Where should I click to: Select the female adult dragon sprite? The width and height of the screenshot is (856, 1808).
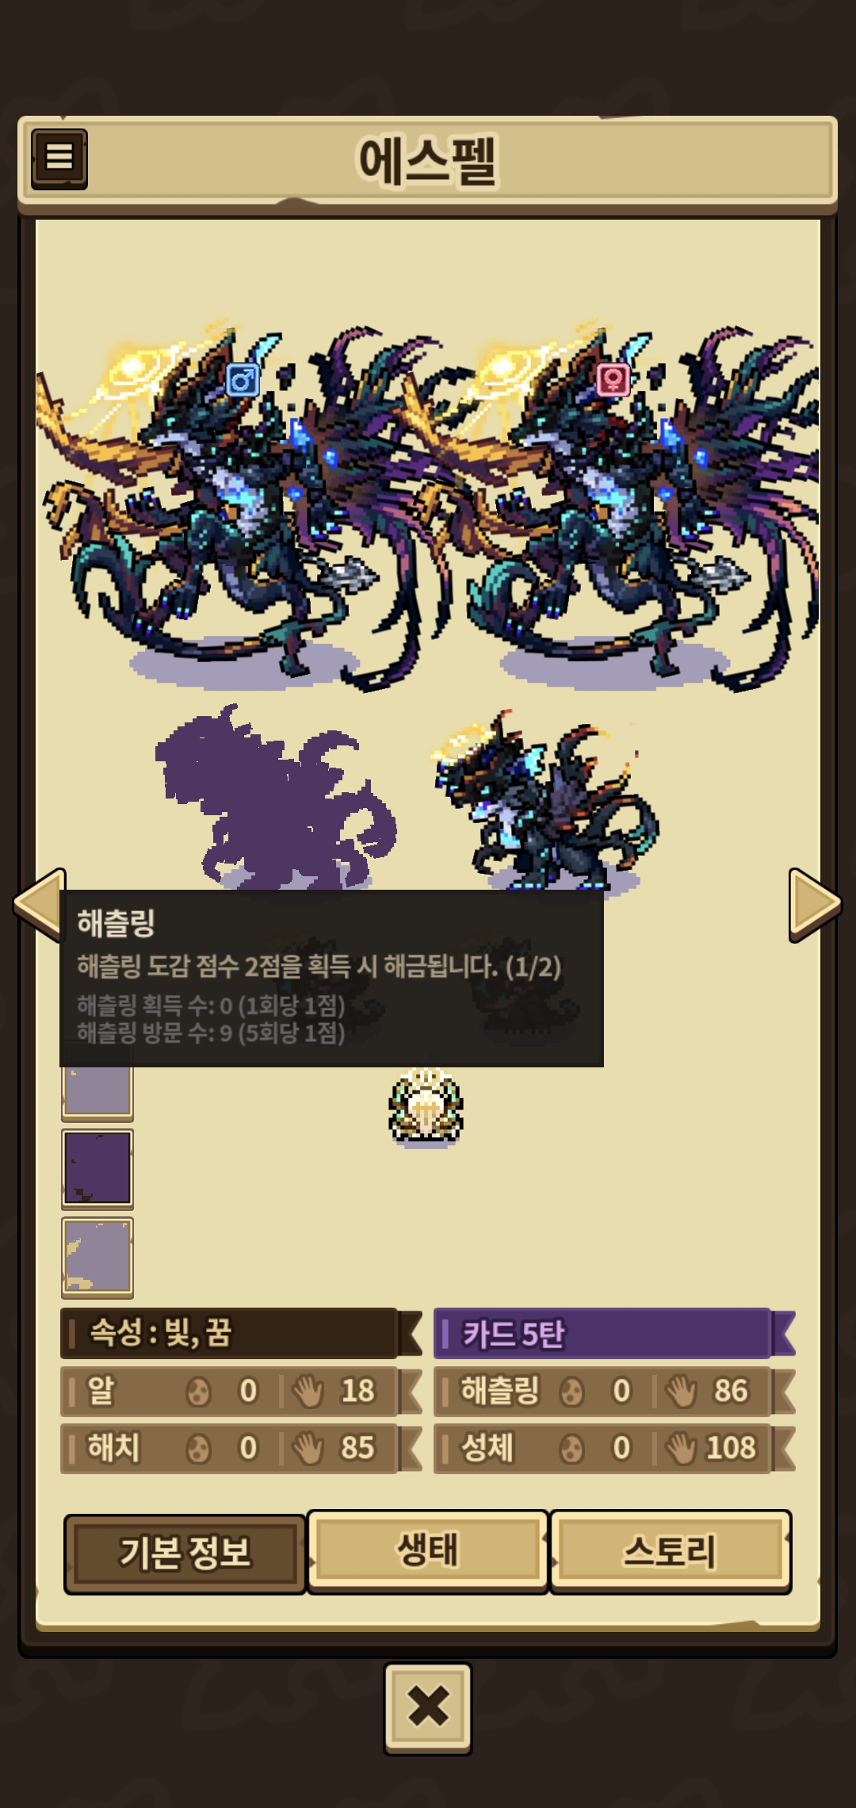[x=618, y=508]
